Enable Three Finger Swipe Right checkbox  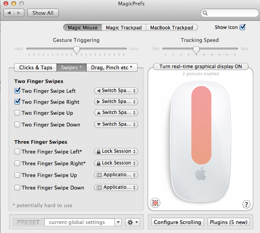tap(17, 163)
